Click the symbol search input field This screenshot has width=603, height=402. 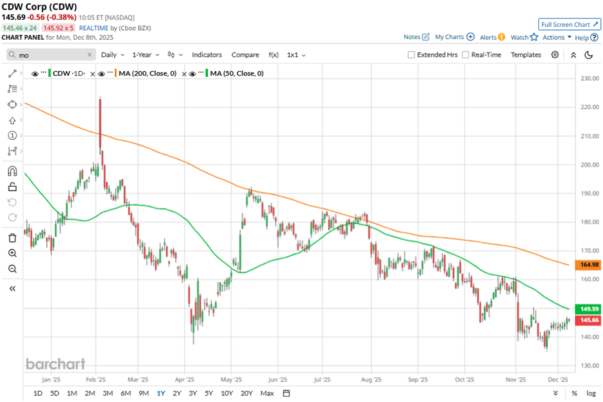(55, 55)
